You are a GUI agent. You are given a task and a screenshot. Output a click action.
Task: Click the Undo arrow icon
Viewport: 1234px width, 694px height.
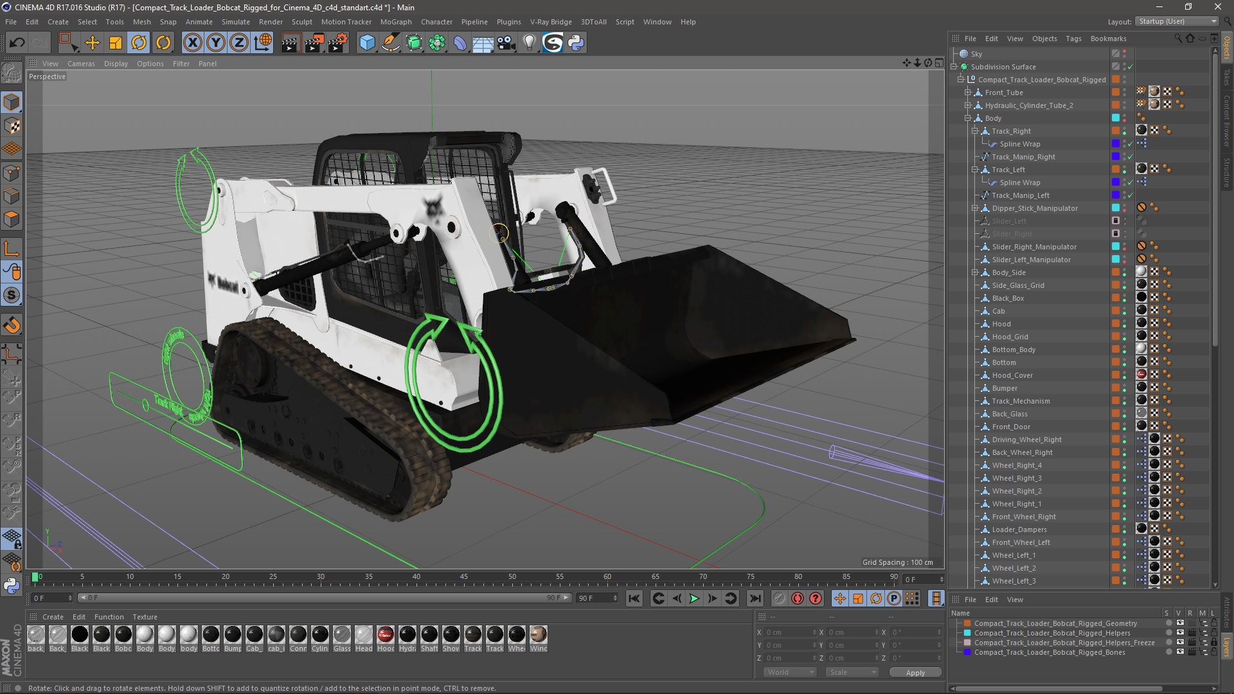tap(17, 43)
